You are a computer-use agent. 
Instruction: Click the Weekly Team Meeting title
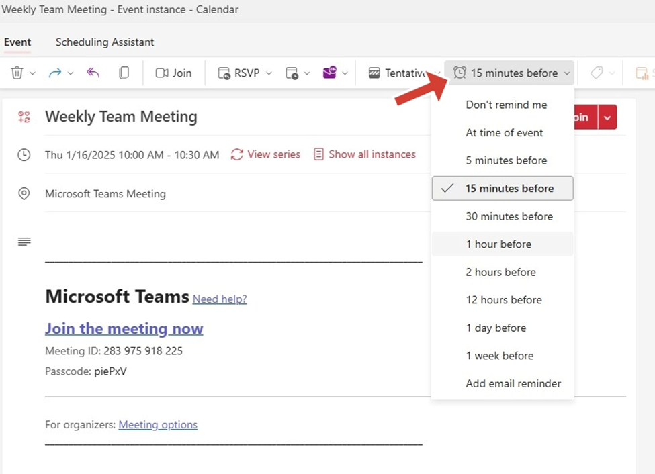click(121, 117)
